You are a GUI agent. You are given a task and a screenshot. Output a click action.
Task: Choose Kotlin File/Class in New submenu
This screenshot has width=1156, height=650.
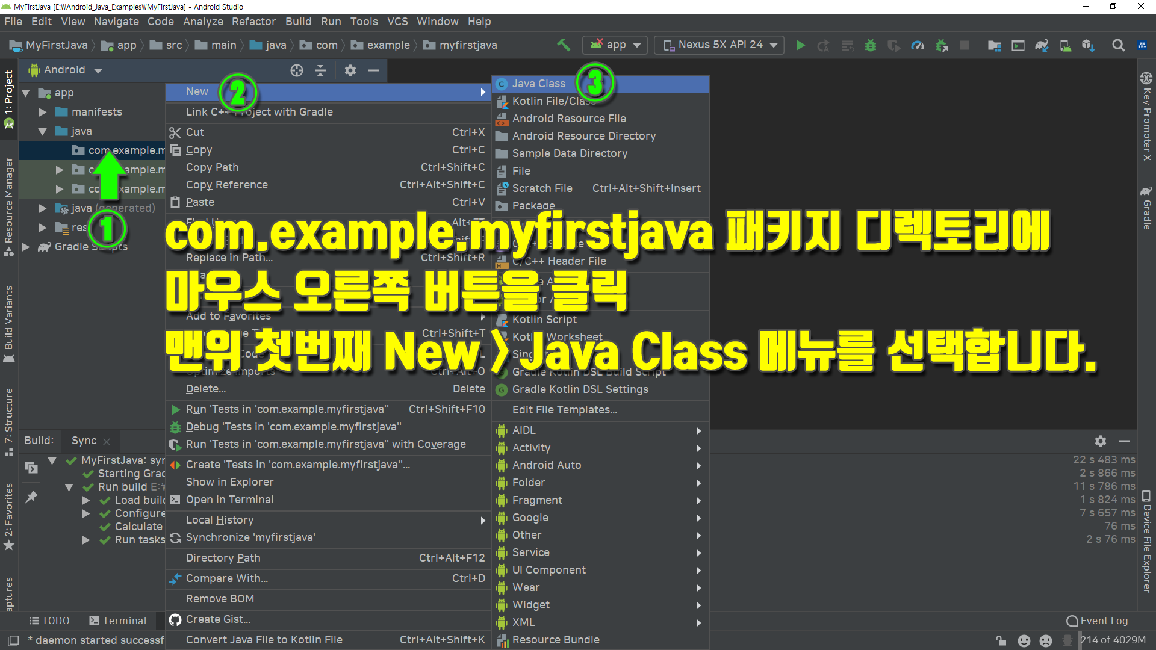click(x=600, y=102)
